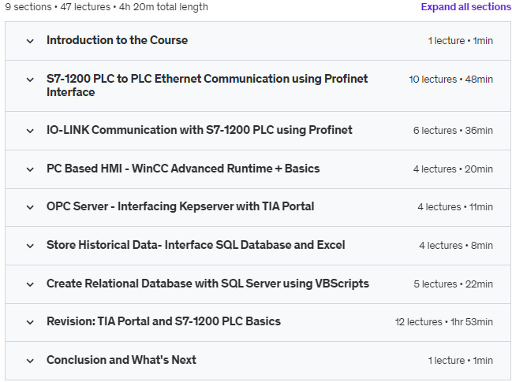Image resolution: width=512 pixels, height=382 pixels.
Task: Expand 'IO-LINK Communication with S7-1200 PLC' title
Action: click(199, 130)
